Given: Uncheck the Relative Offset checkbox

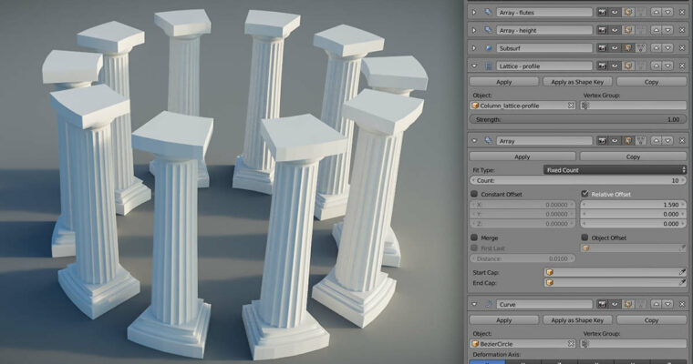Looking at the screenshot, I should (584, 194).
